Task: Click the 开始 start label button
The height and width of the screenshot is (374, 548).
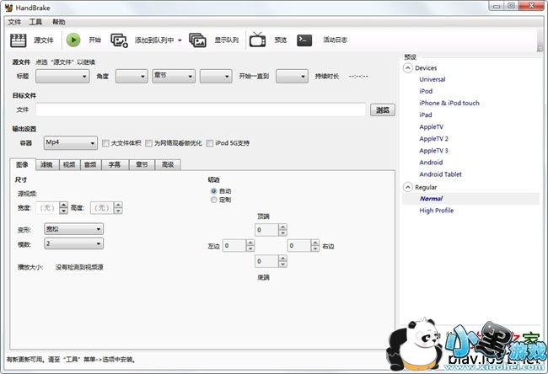Action: (x=94, y=40)
